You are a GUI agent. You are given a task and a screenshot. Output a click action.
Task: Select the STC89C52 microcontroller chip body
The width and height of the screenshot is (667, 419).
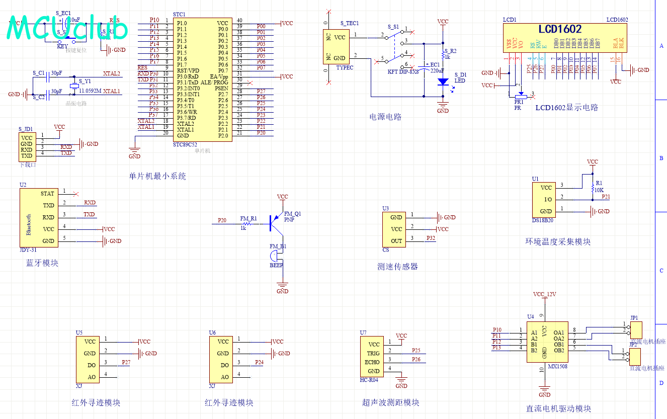point(203,79)
